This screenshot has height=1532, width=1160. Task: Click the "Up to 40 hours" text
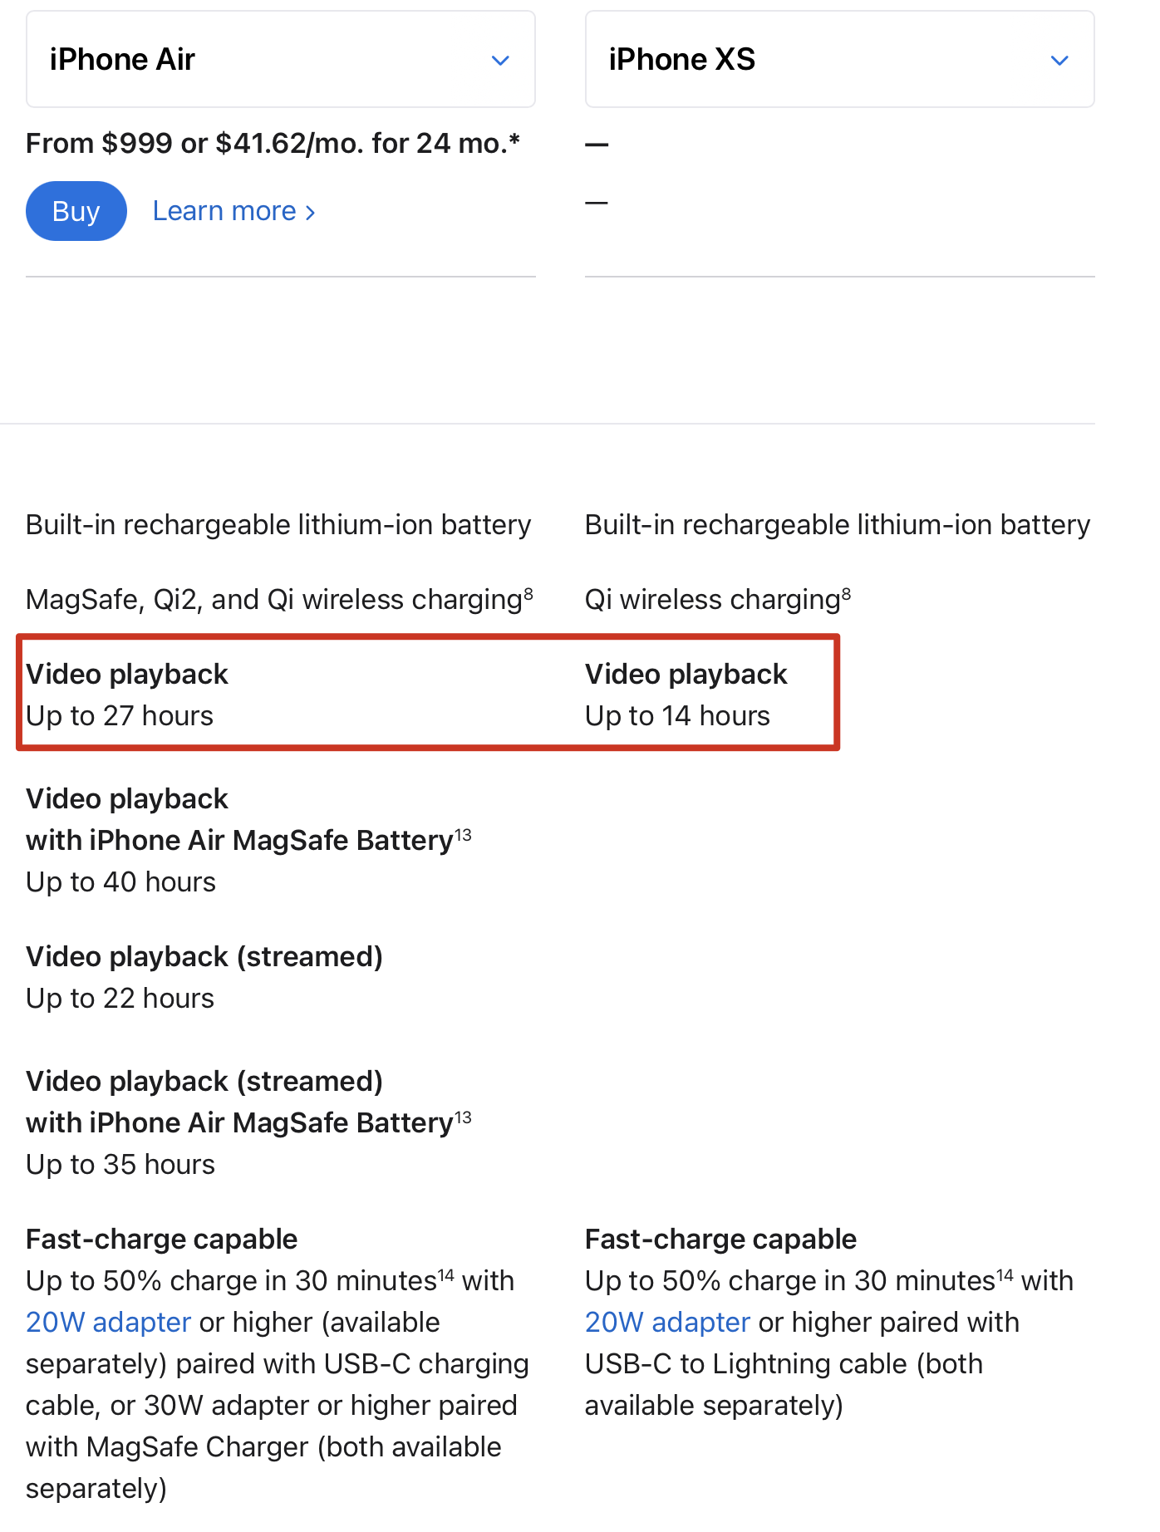pyautogui.click(x=120, y=881)
